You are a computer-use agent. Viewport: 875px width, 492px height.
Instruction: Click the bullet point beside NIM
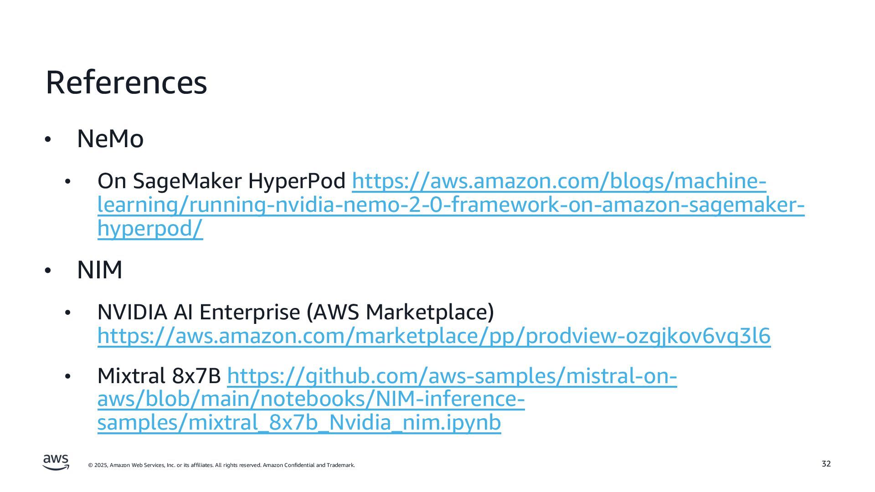point(48,271)
